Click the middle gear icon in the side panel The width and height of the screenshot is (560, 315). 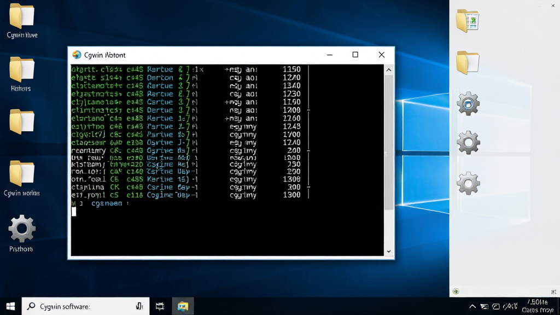tap(468, 143)
